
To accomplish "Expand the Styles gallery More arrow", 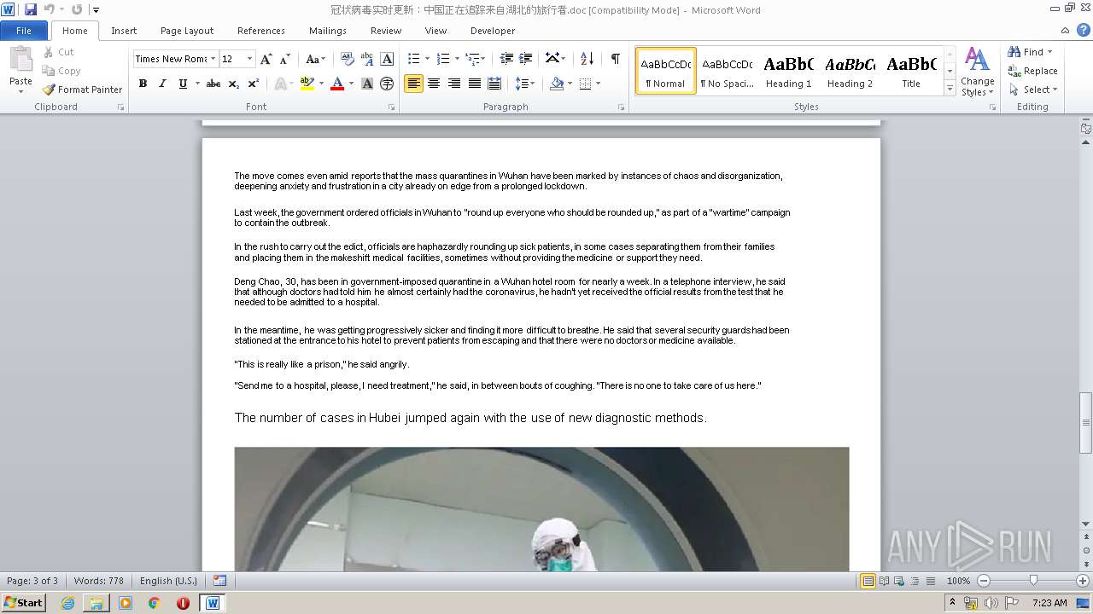I will coord(950,89).
